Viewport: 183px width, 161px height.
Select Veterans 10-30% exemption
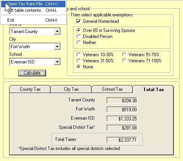click(79, 55)
